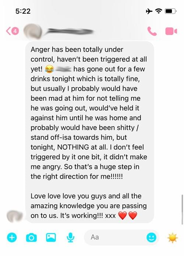Tap the sender avatar beside the message
This screenshot has height=256, width=184.
pos(15,216)
